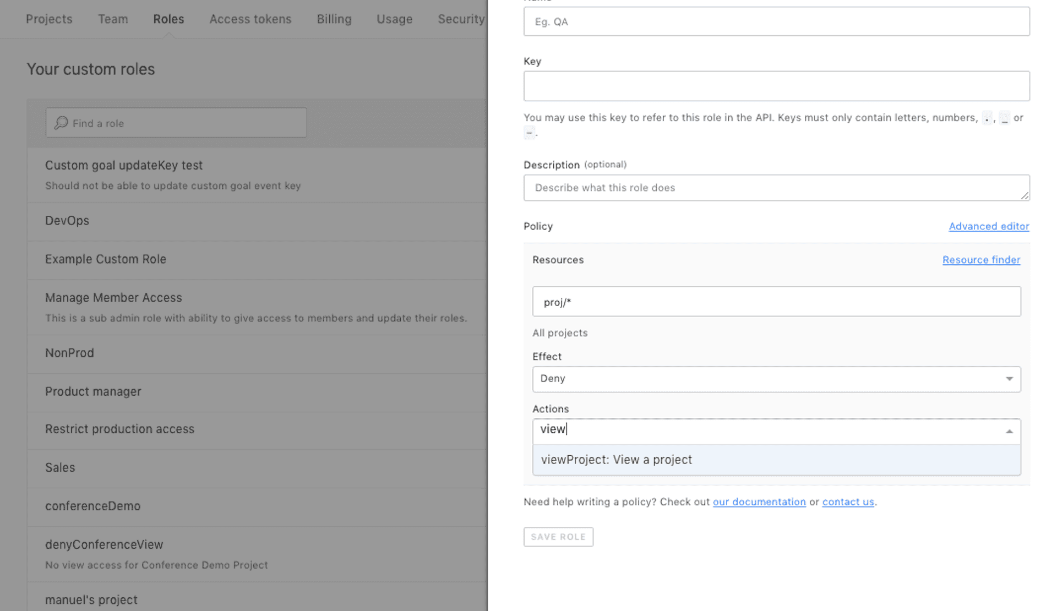Click the contact us link
The height and width of the screenshot is (611, 1057).
[848, 501]
